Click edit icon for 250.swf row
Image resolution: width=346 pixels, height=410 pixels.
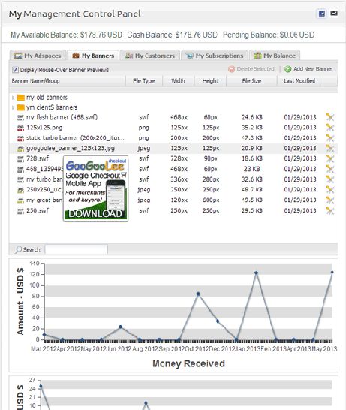[x=330, y=211]
